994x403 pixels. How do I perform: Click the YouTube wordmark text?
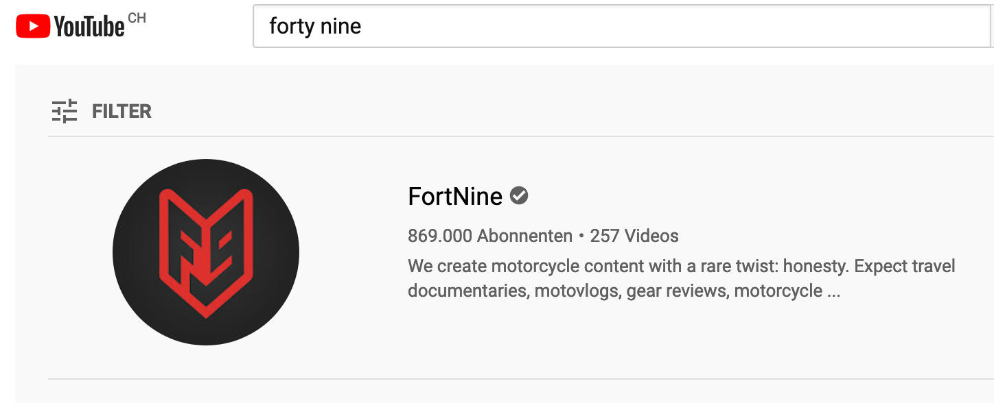pos(89,27)
